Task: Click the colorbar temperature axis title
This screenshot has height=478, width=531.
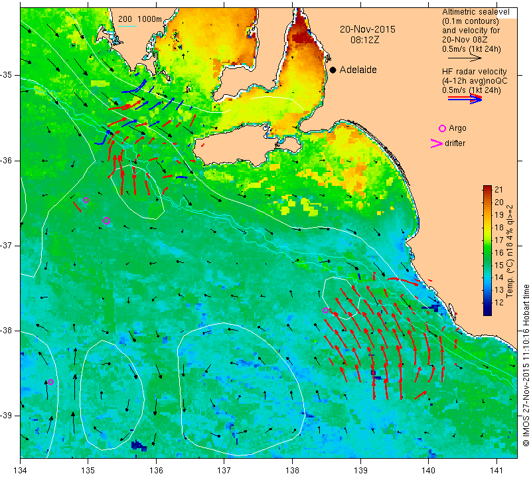Action: point(510,252)
